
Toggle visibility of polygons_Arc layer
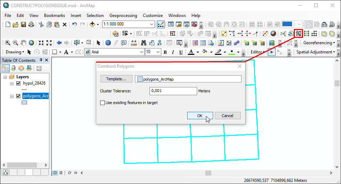point(18,96)
